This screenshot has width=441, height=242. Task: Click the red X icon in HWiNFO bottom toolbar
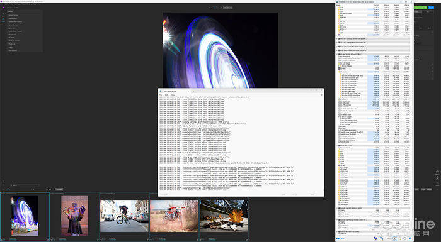pyautogui.click(x=410, y=239)
